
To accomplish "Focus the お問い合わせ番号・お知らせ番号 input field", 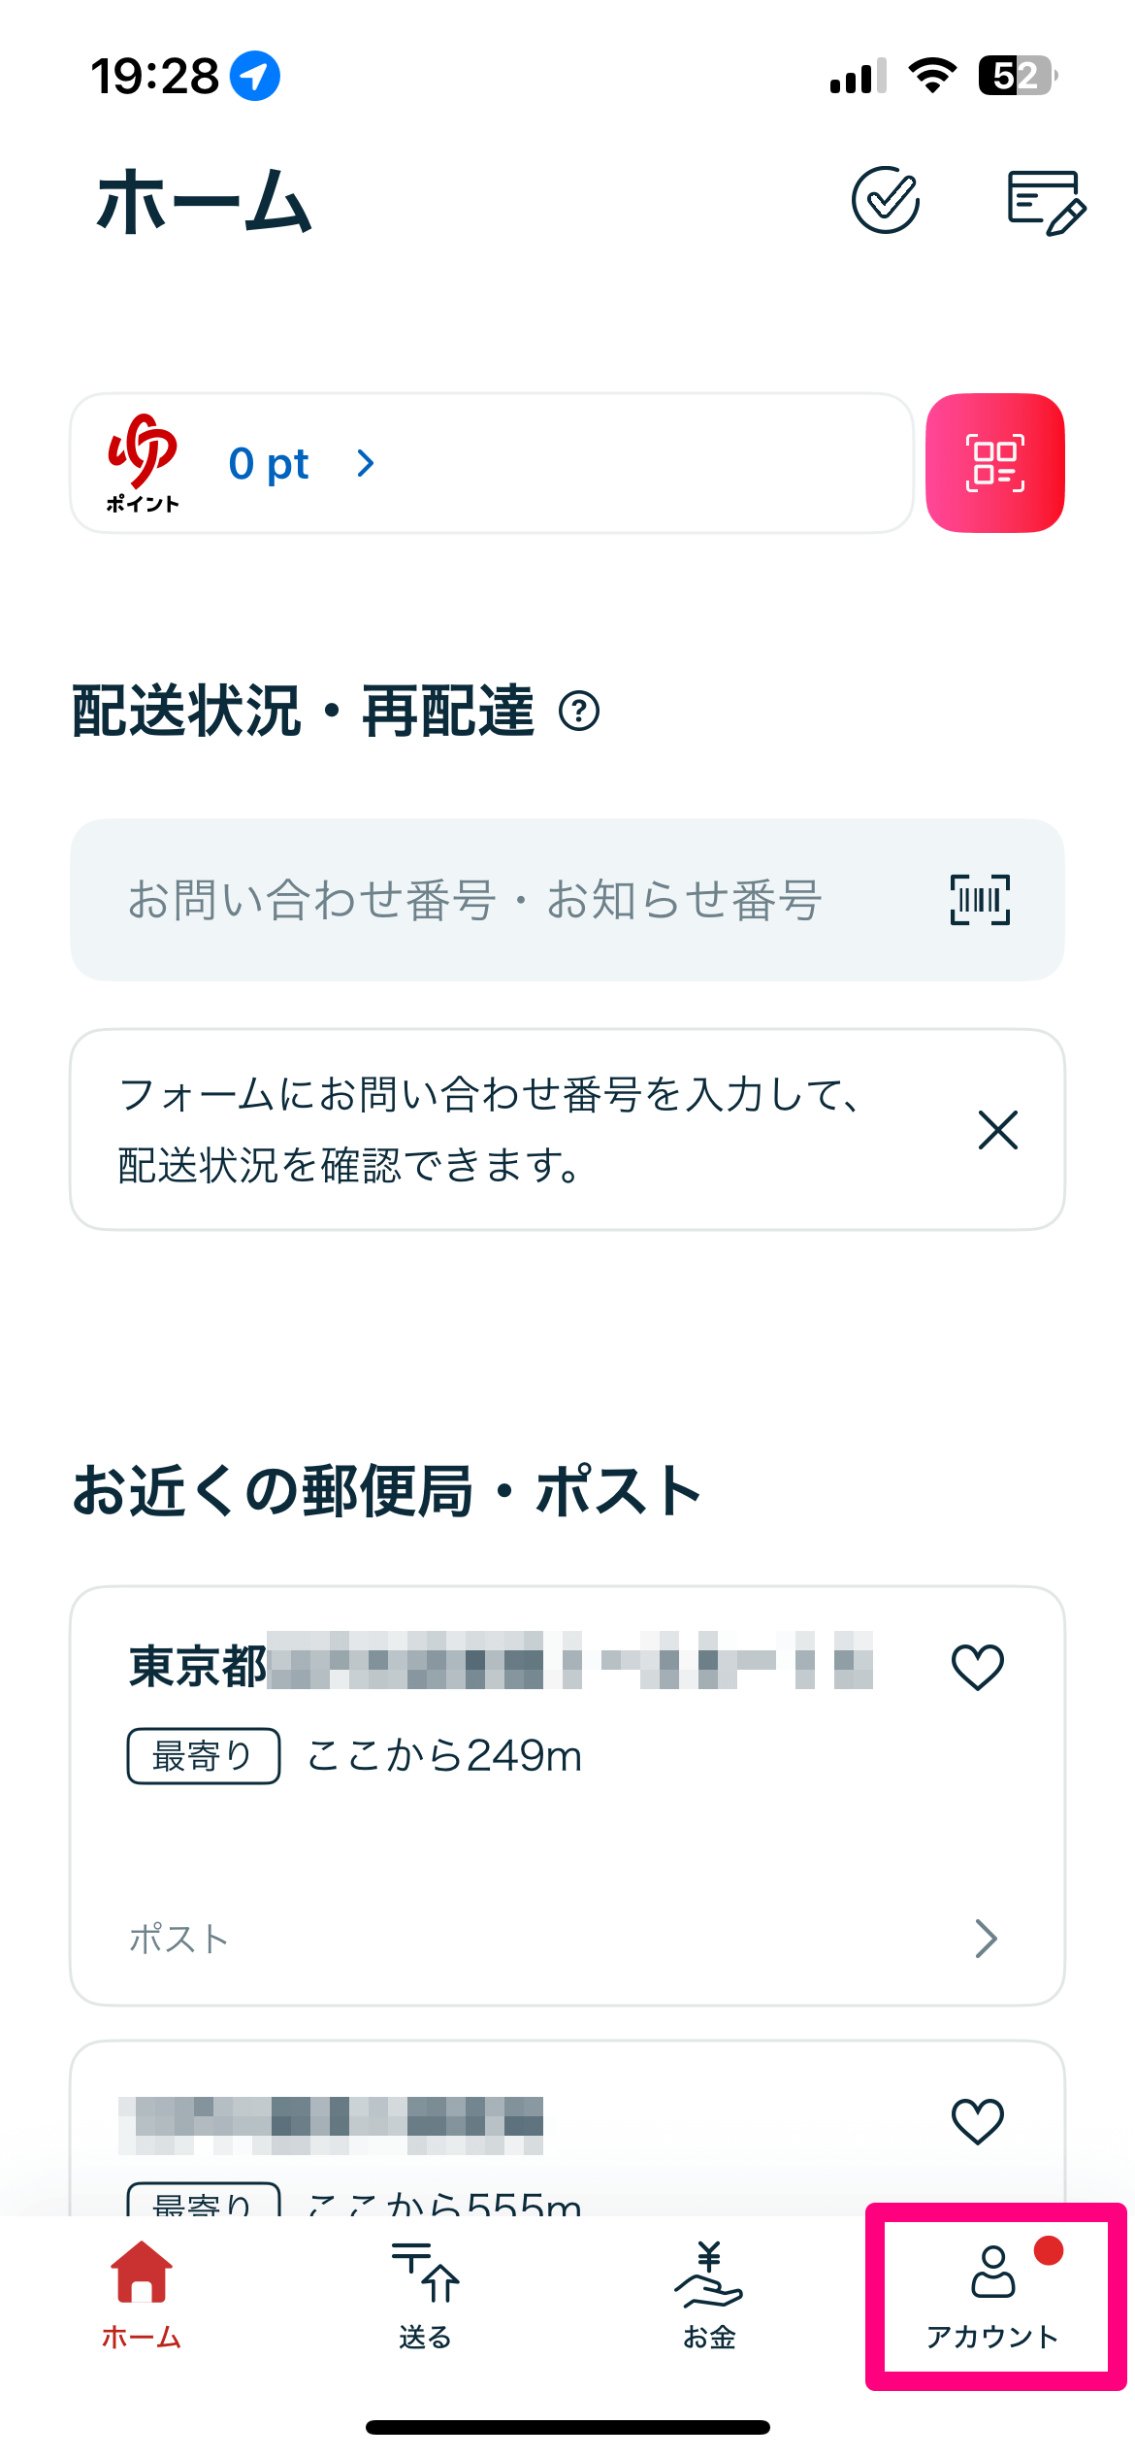I will coord(567,900).
